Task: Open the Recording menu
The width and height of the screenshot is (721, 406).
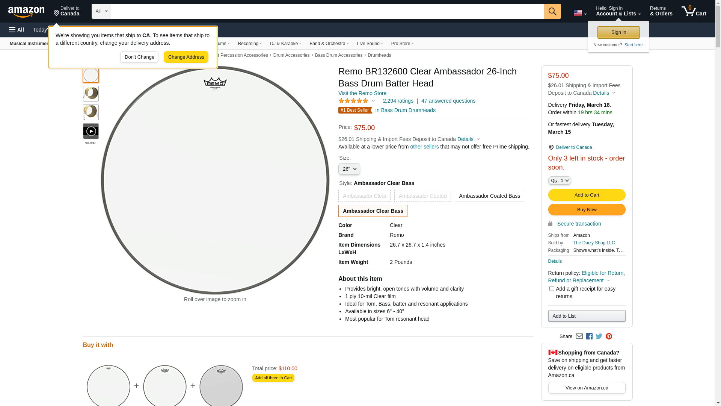Action: (x=250, y=44)
